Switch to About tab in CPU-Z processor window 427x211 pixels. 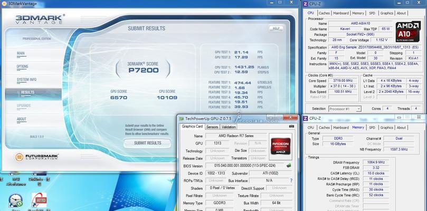click(x=401, y=13)
